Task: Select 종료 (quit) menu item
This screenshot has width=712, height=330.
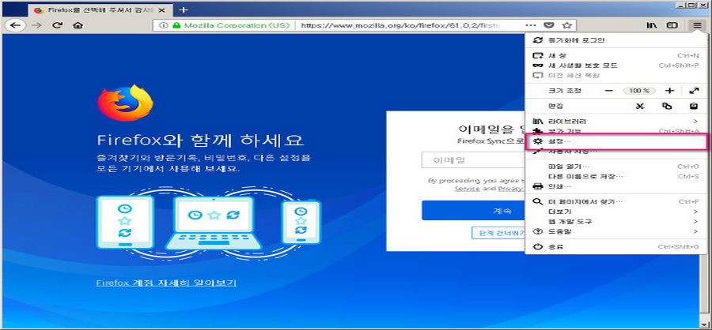Action: [x=616, y=247]
